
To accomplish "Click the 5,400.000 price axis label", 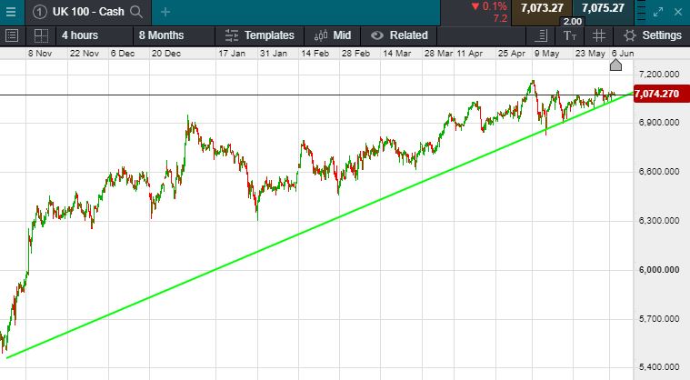I will [659, 366].
